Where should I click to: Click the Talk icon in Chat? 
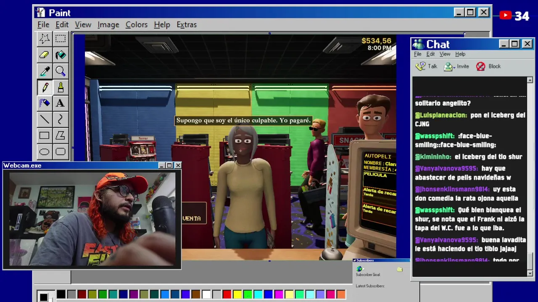420,66
